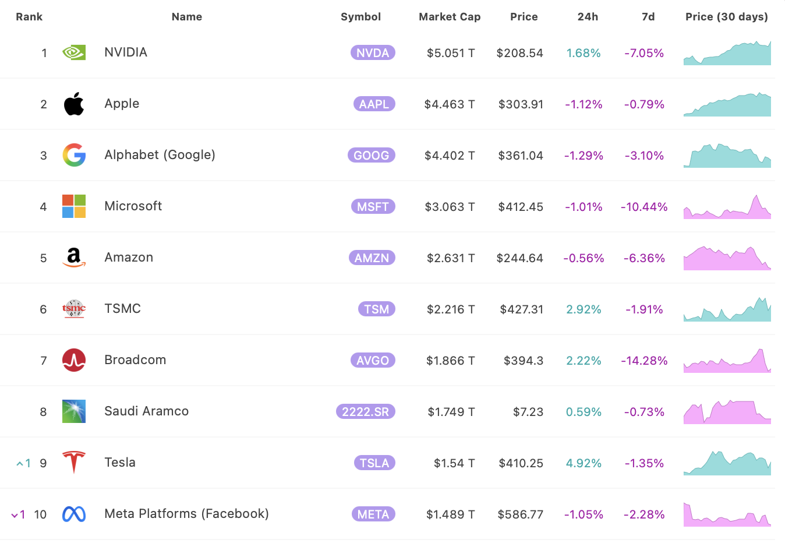Open the Microsoft company link
The height and width of the screenshot is (543, 785).
[133, 206]
